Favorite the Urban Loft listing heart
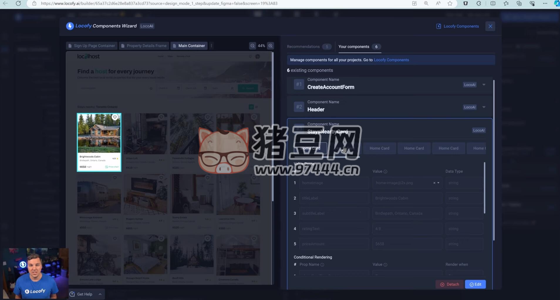The image size is (560, 300). 161,117
